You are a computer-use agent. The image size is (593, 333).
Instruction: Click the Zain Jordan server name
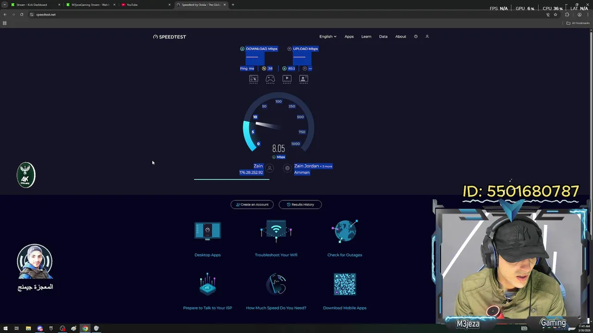click(x=306, y=166)
